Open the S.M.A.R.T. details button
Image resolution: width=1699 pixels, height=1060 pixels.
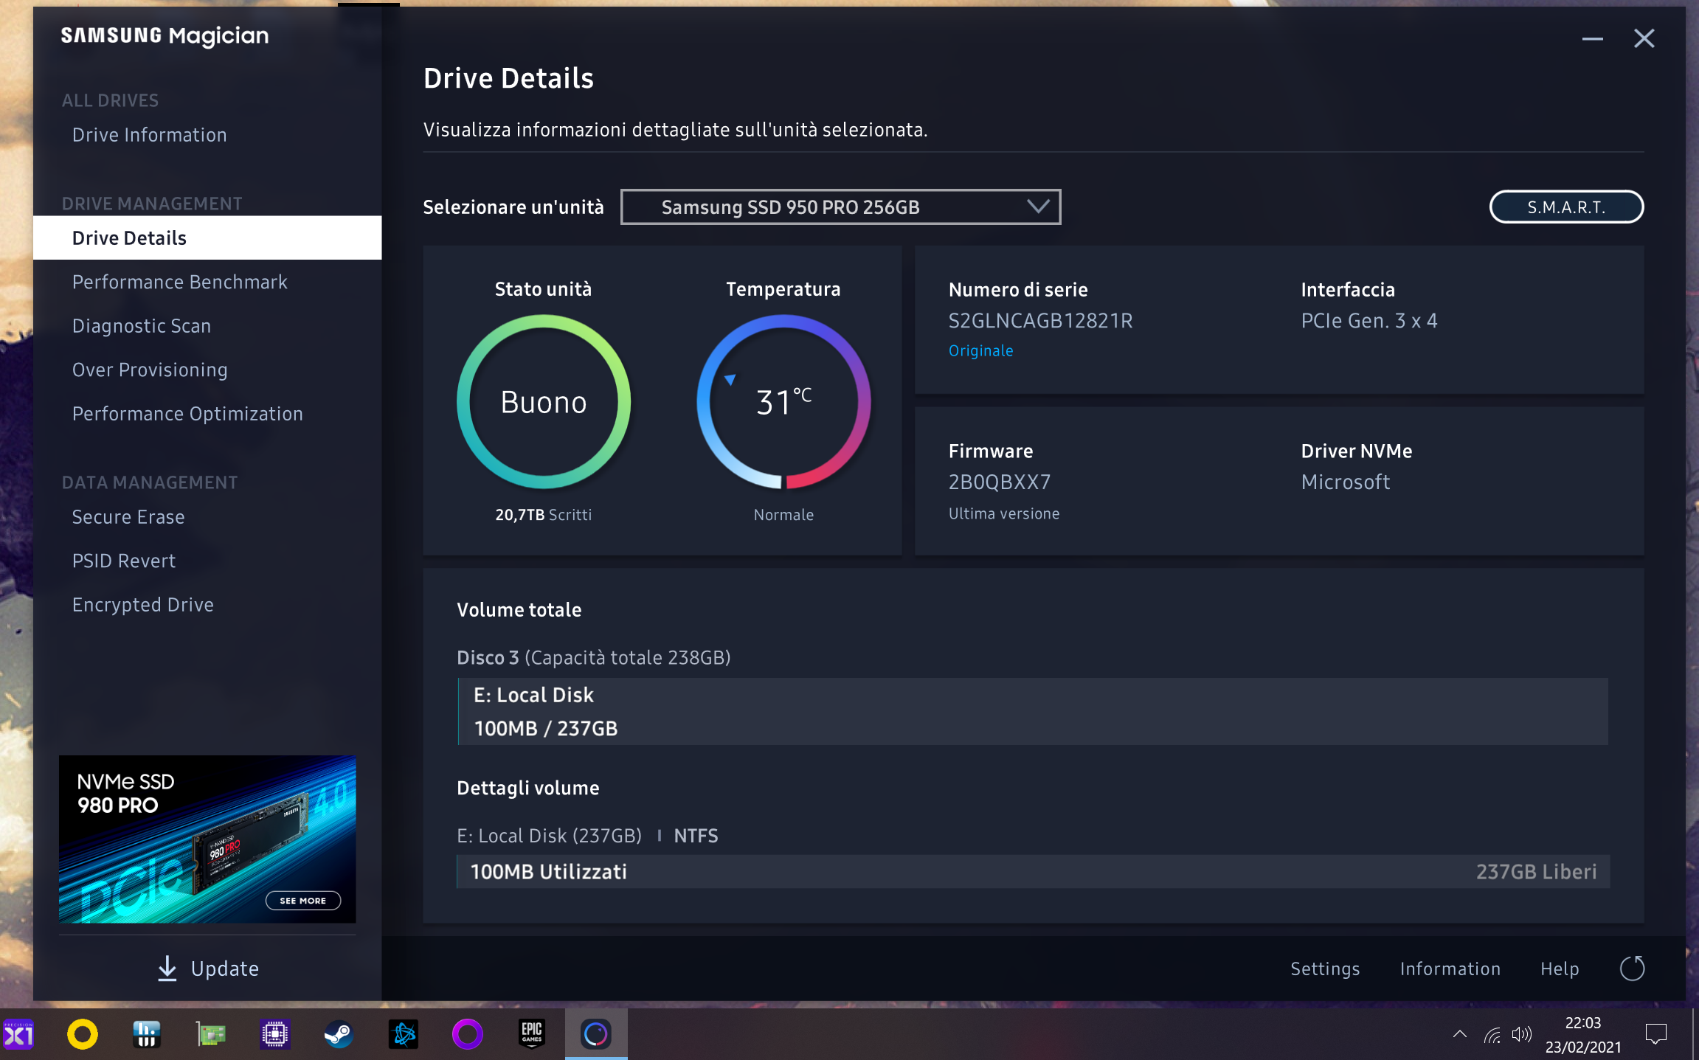coord(1566,207)
